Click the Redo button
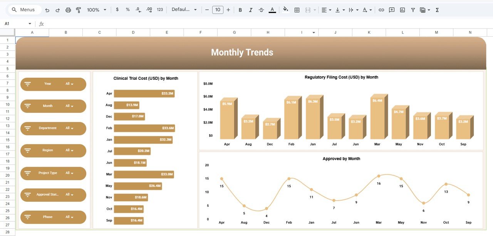This screenshot has height=236, width=493. coord(57,10)
